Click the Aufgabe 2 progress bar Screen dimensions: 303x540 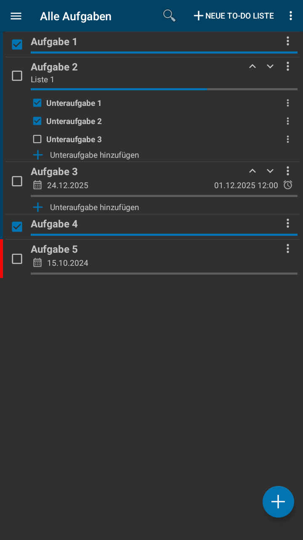164,89
